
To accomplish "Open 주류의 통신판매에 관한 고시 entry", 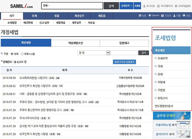I will point(41,110).
